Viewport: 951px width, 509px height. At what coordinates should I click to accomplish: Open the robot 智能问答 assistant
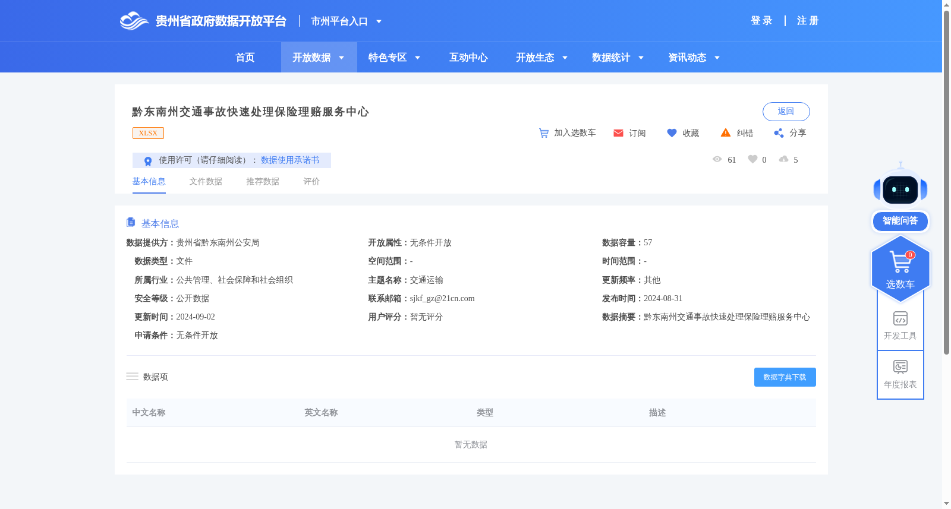coord(900,197)
